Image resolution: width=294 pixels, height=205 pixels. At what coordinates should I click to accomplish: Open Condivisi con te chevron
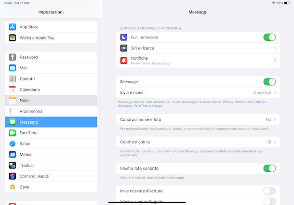[275, 142]
